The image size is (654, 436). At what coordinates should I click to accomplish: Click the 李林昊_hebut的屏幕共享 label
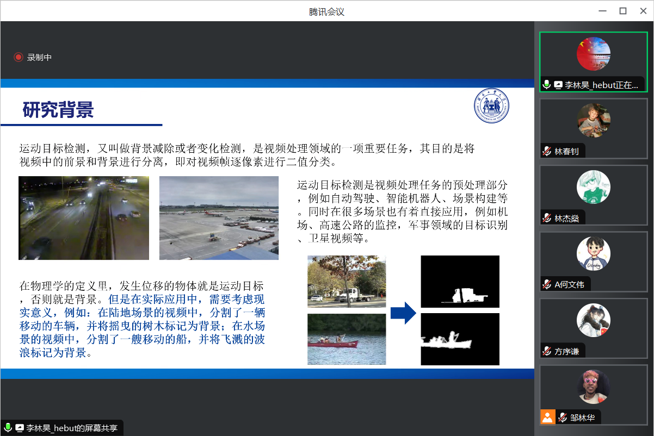(72, 428)
